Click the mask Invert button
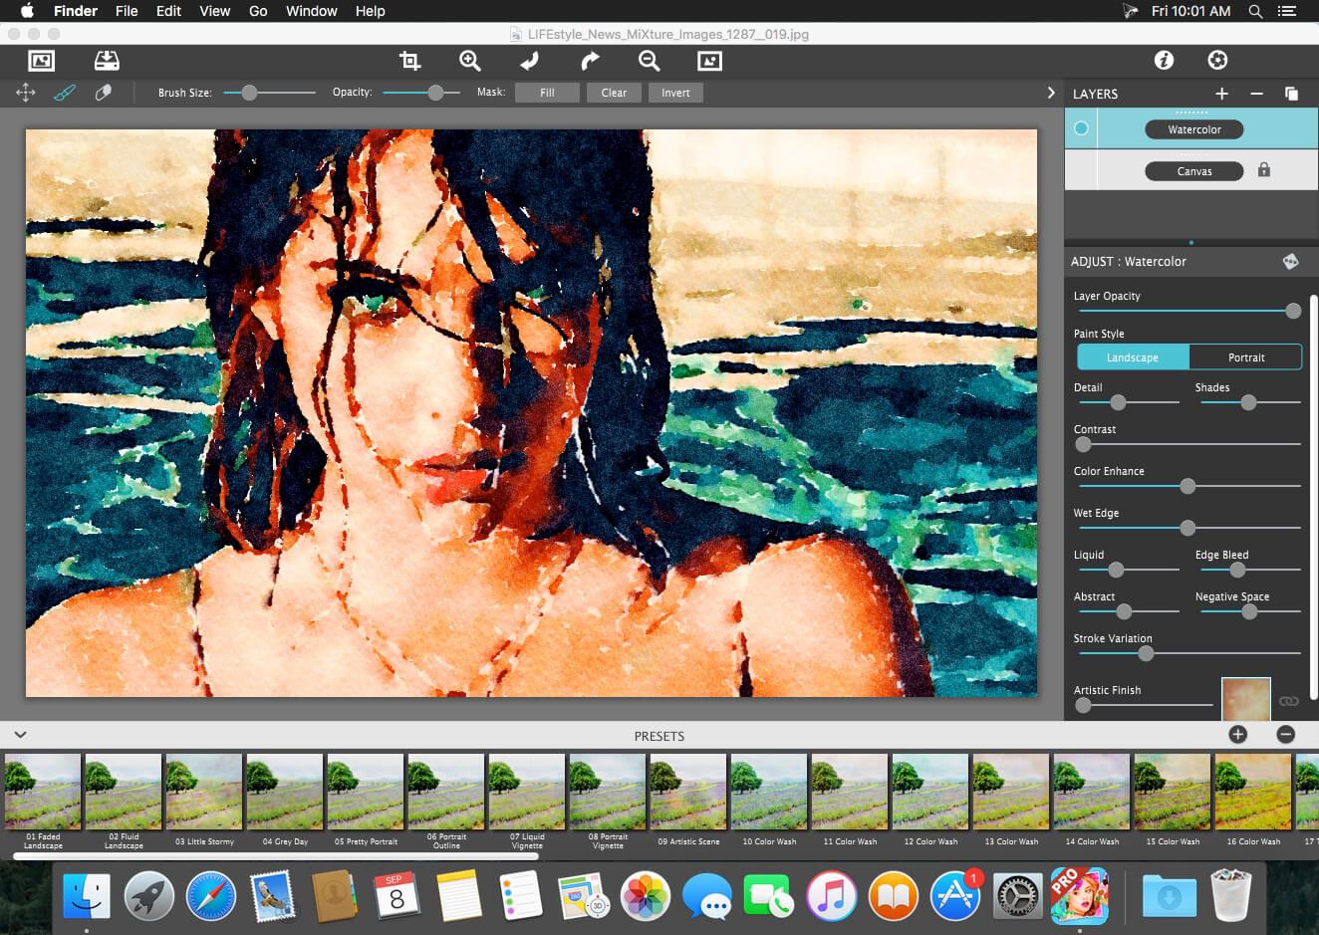Image resolution: width=1319 pixels, height=935 pixels. (675, 93)
